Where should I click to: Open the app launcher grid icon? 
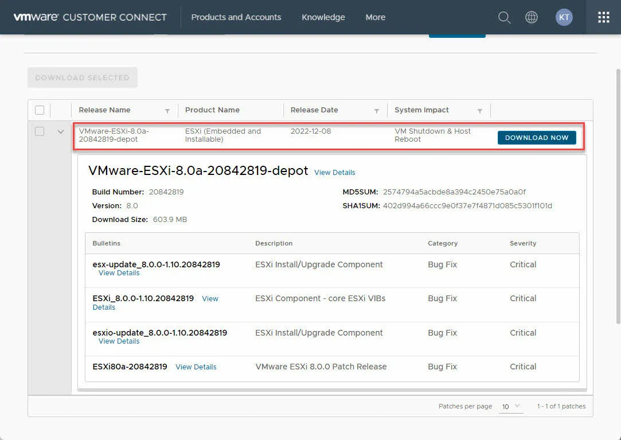tap(603, 17)
